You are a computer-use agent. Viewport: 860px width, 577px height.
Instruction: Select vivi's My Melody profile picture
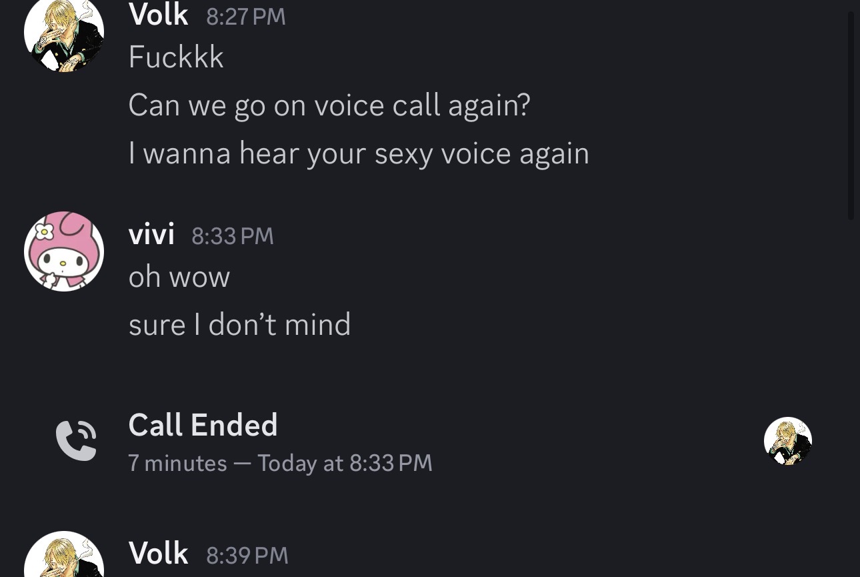point(64,251)
